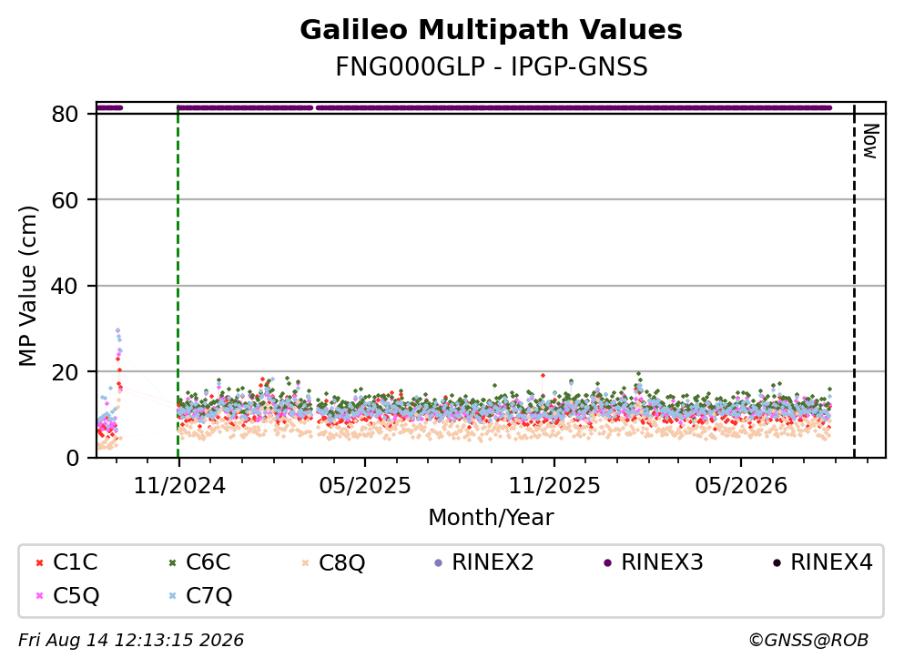Image resolution: width=904 pixels, height=668 pixels.
Task: Click the RINEX4 legend entry
Action: click(823, 562)
